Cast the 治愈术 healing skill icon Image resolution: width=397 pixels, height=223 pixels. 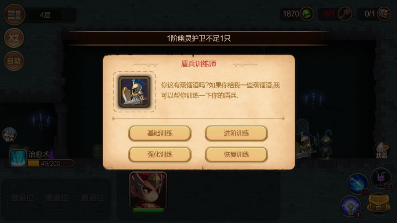[18, 158]
